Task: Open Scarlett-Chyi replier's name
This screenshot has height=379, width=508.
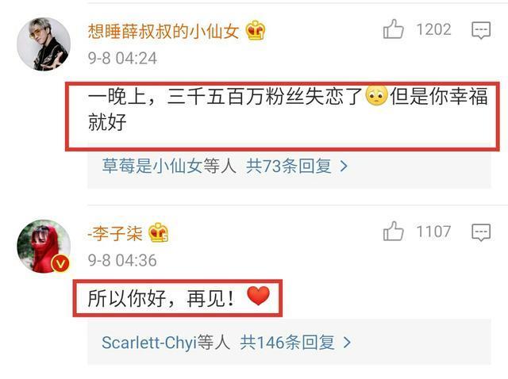Action: tap(149, 343)
